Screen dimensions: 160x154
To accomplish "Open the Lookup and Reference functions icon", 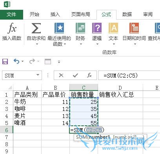I will [157, 28].
